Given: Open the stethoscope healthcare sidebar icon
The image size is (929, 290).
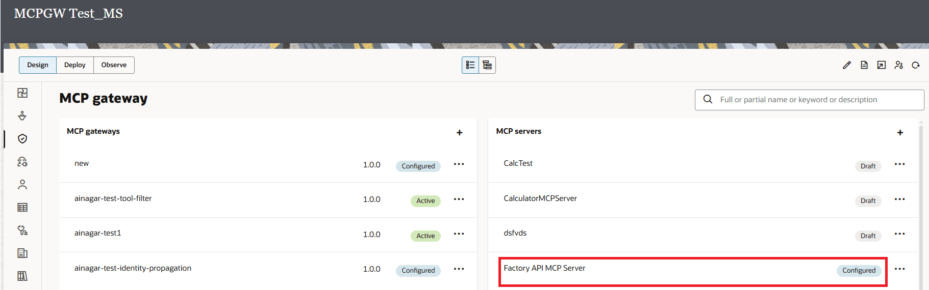Looking at the screenshot, I should (22, 230).
